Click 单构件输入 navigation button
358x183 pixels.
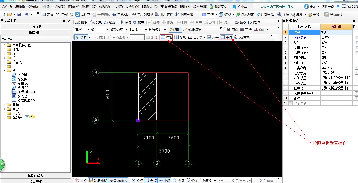pos(35,176)
